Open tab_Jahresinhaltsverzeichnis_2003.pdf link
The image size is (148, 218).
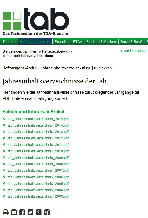38,196
